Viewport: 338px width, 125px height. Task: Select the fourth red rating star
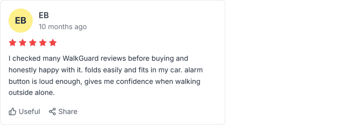[x=43, y=43]
